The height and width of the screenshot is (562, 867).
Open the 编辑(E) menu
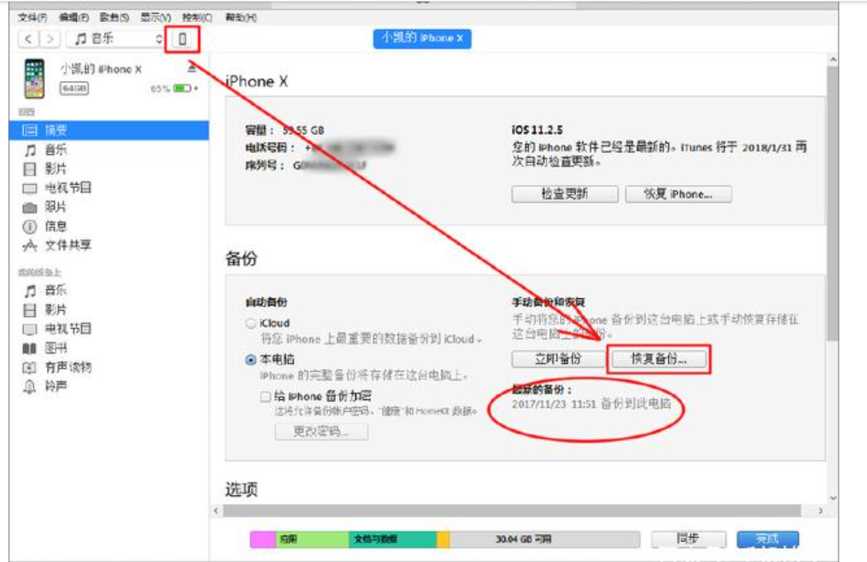coord(73,17)
